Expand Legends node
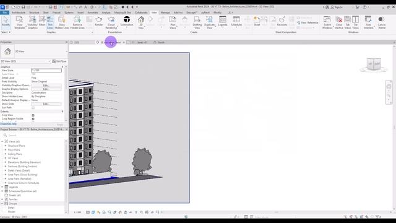This screenshot has height=223, width=396. click(x=2, y=187)
